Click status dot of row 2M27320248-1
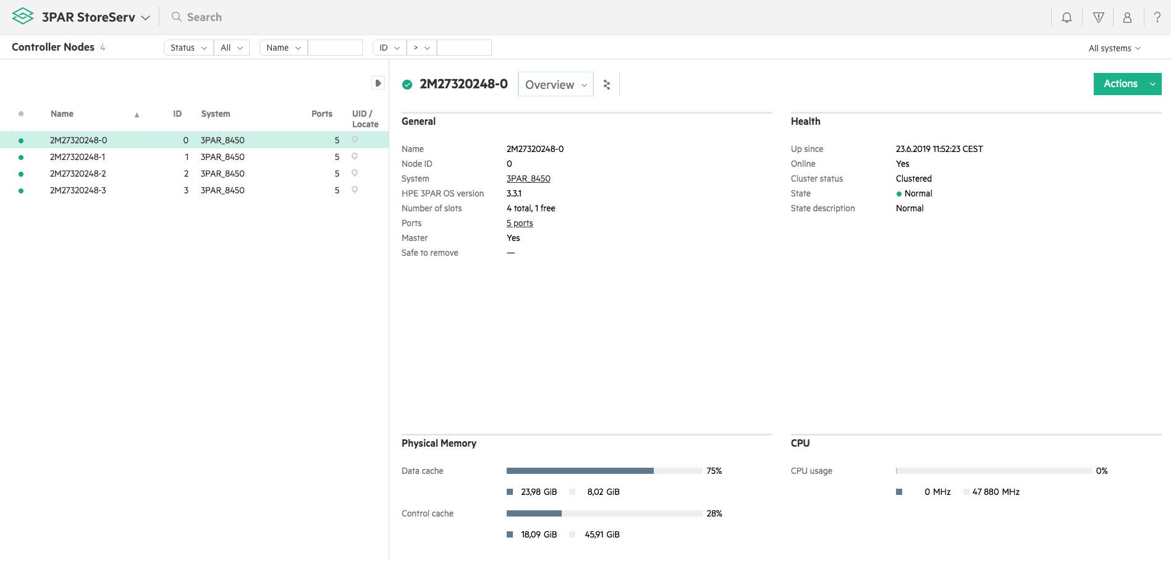 pos(21,158)
